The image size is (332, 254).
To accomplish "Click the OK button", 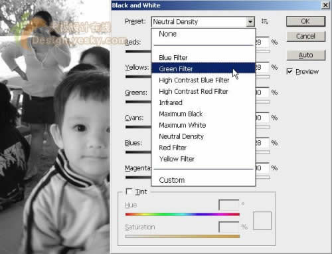I will (x=305, y=21).
